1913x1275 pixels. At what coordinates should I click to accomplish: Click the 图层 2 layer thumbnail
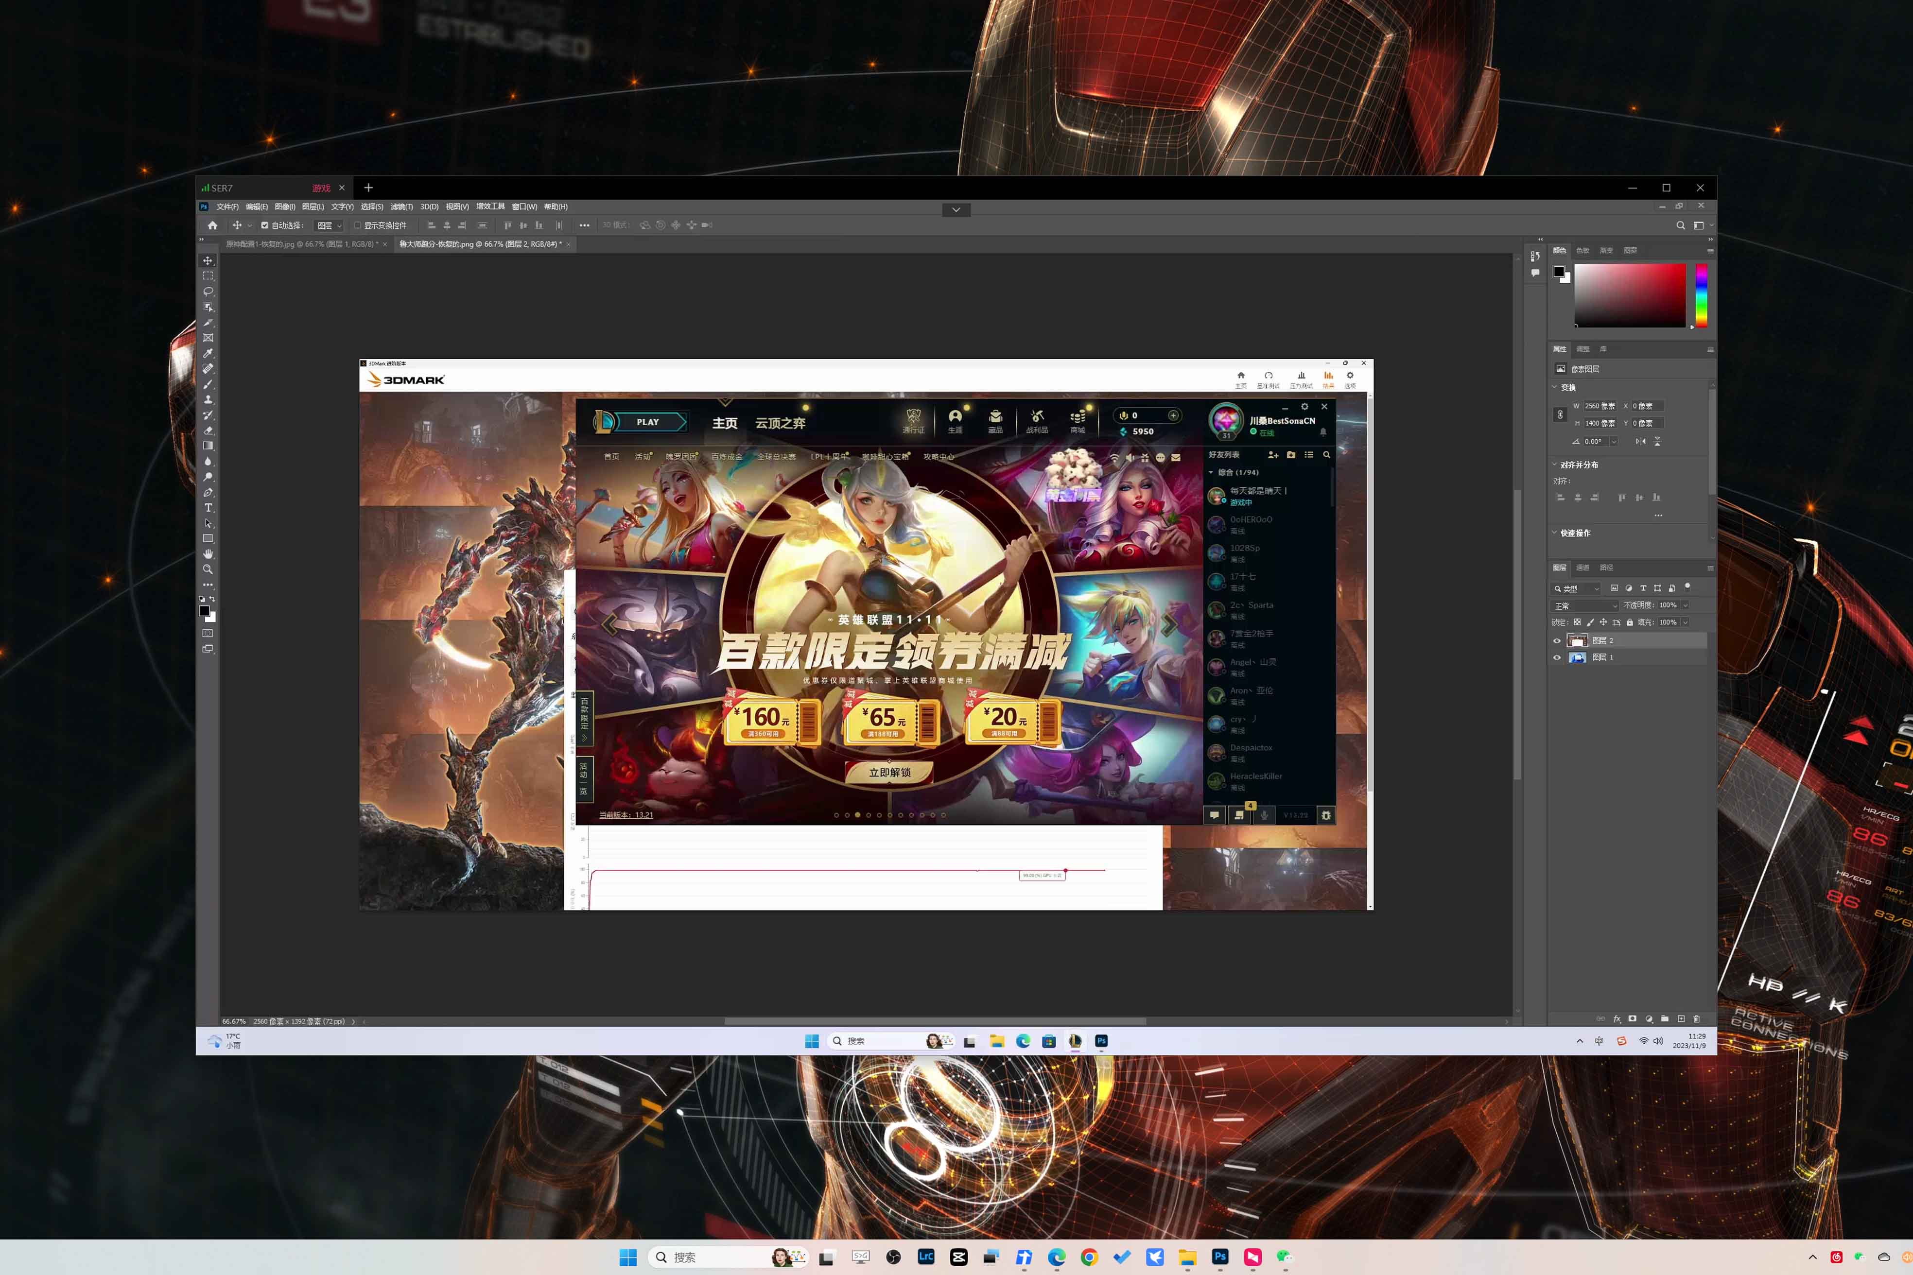(x=1577, y=641)
